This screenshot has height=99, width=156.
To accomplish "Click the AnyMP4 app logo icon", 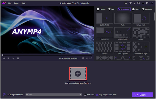I will click(x=4, y=3).
